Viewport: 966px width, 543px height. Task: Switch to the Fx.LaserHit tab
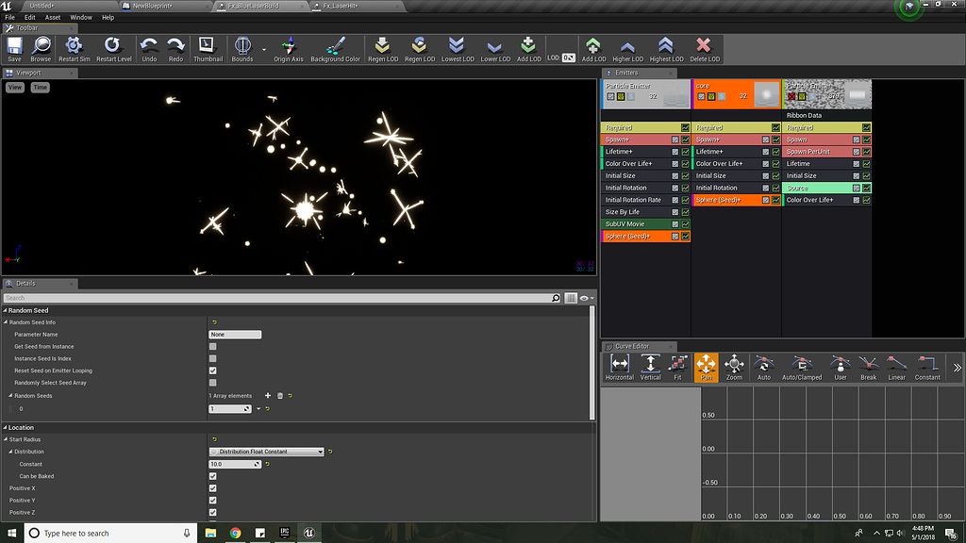340,4
